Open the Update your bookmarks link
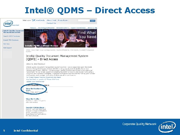 tap(35, 81)
